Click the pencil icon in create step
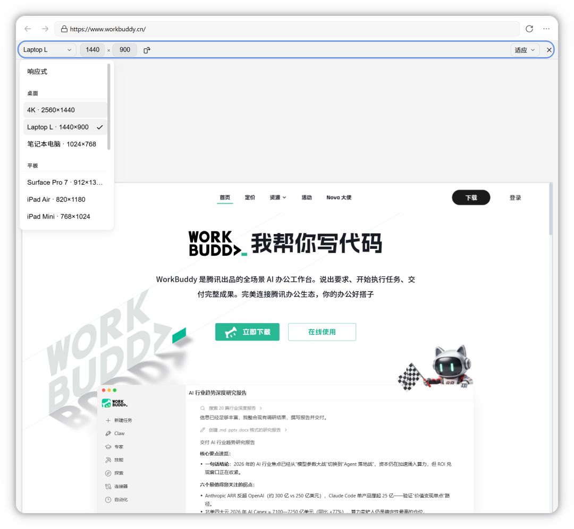Viewport: 574px width, 529px height. point(202,430)
